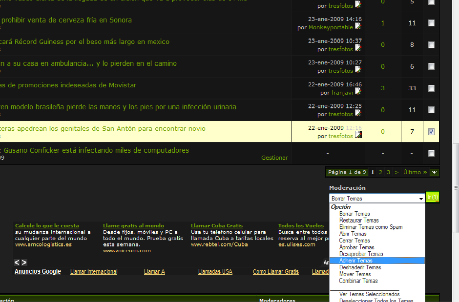
Task: Jump to Último page link
Action: pos(415,172)
